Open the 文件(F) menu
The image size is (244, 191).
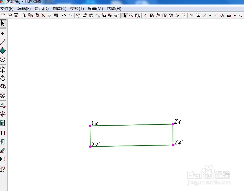[x=7, y=9]
